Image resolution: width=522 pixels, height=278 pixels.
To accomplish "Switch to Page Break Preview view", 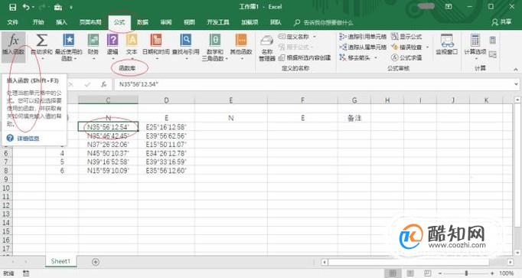I will pos(427,273).
